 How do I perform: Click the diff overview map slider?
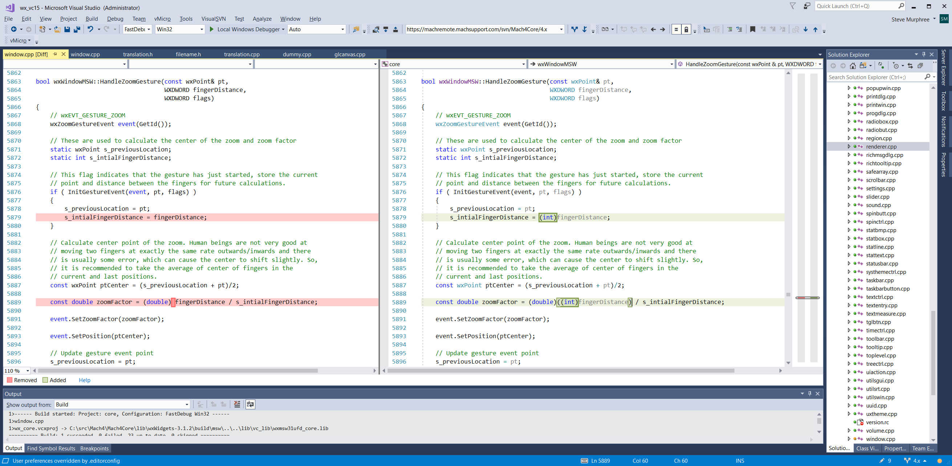point(807,297)
